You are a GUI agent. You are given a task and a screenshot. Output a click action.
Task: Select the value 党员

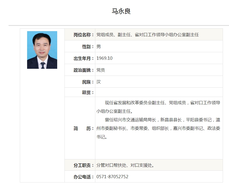click(x=101, y=70)
